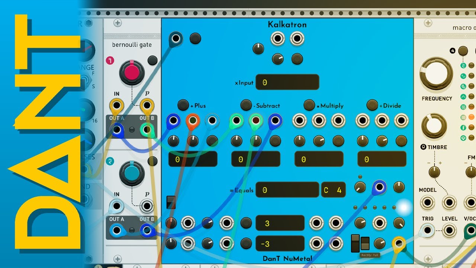Click the upper bernoulli gate OUT A jack

[x=117, y=130]
